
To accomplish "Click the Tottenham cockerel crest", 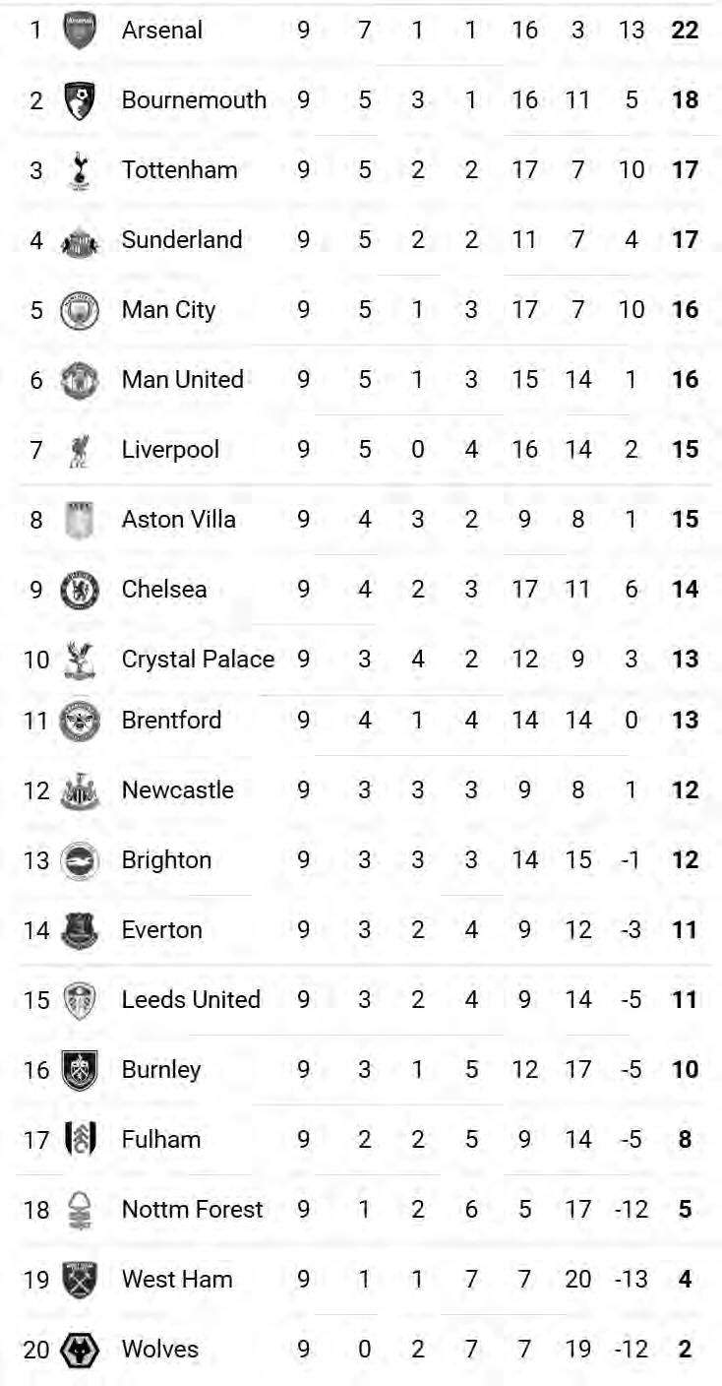I will coord(80,170).
